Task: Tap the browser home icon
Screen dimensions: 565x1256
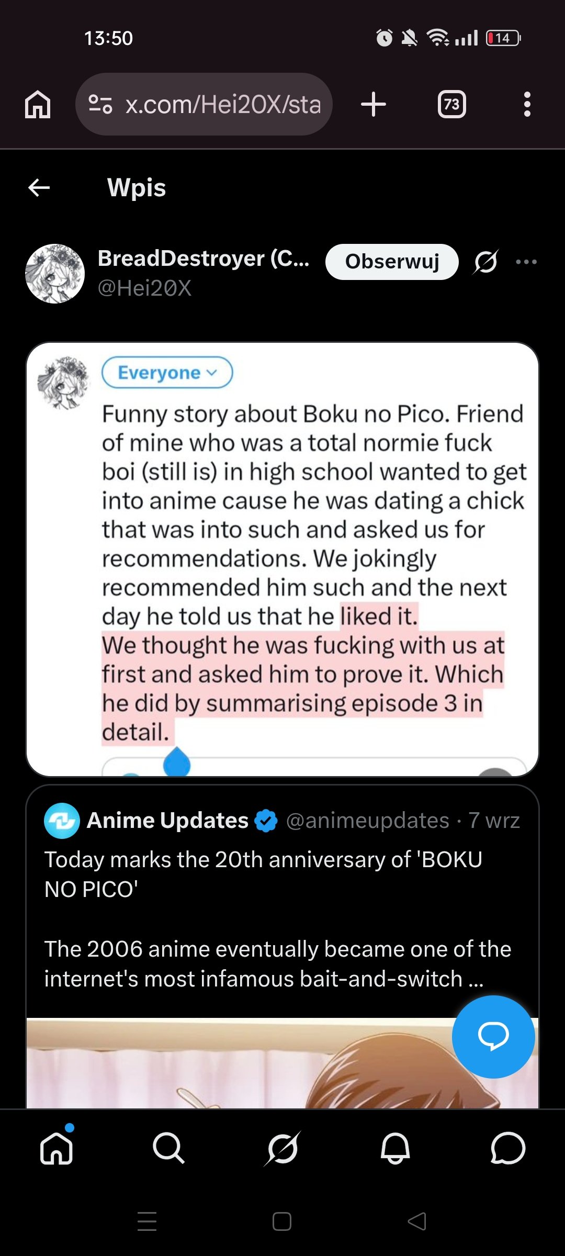Action: point(38,104)
